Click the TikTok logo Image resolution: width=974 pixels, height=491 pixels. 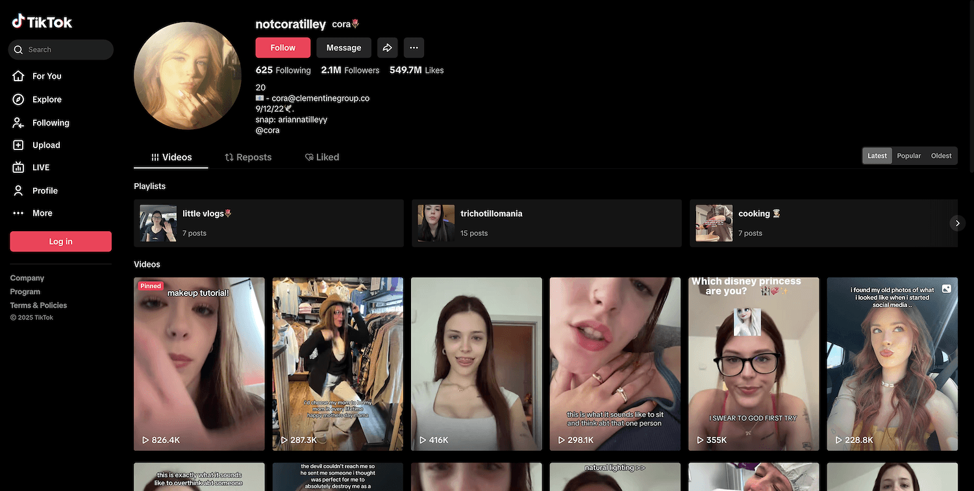click(x=42, y=22)
